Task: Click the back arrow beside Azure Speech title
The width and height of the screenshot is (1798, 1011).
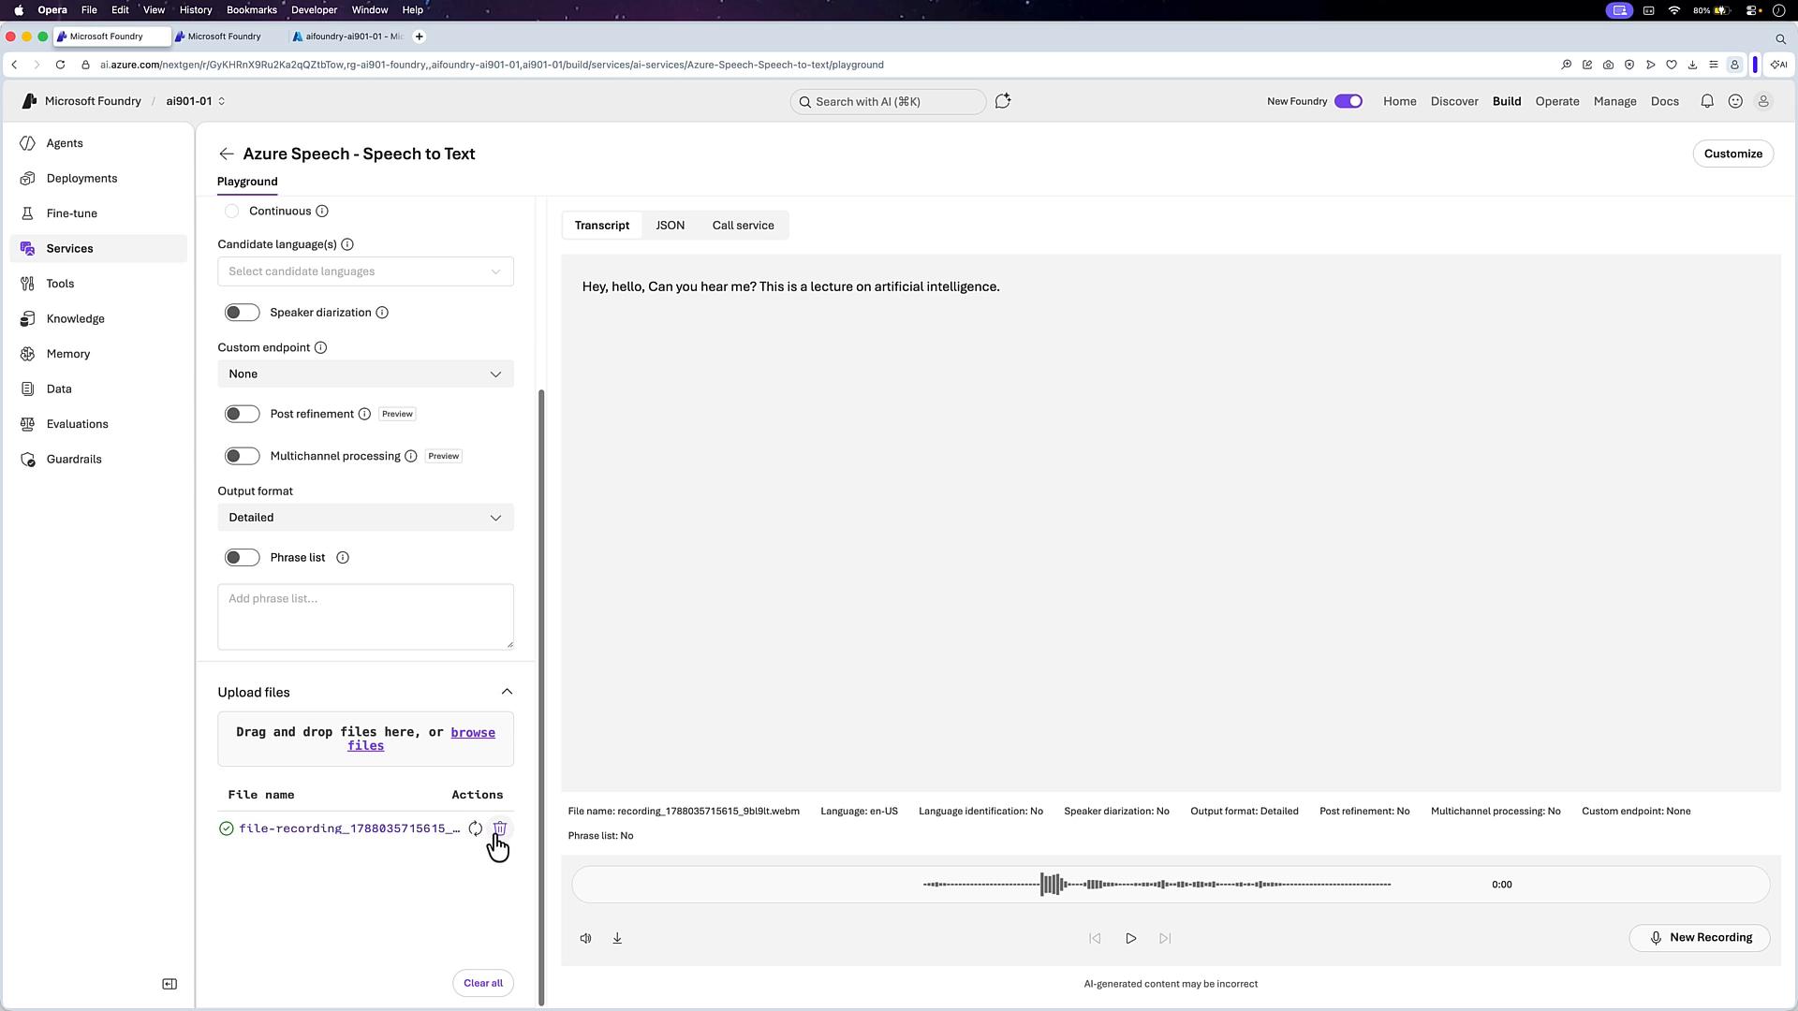Action: click(x=227, y=154)
